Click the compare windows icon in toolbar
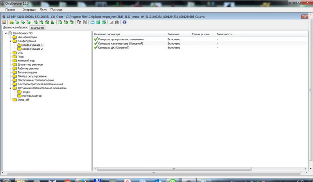The image size is (313, 182). tap(79, 22)
